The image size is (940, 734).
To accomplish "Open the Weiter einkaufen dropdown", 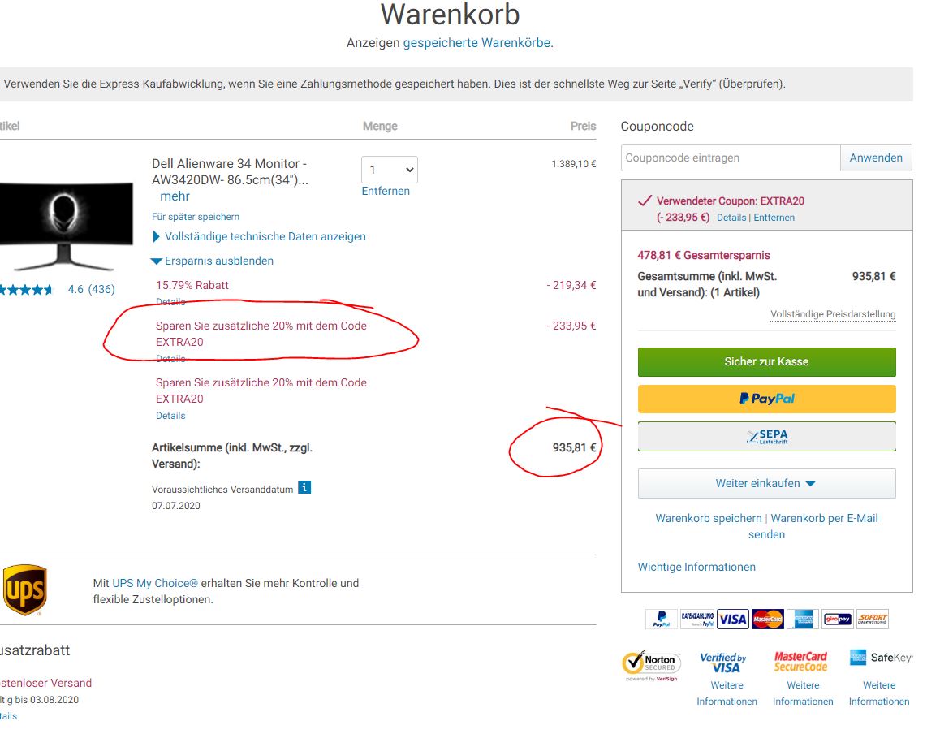I will pos(767,483).
